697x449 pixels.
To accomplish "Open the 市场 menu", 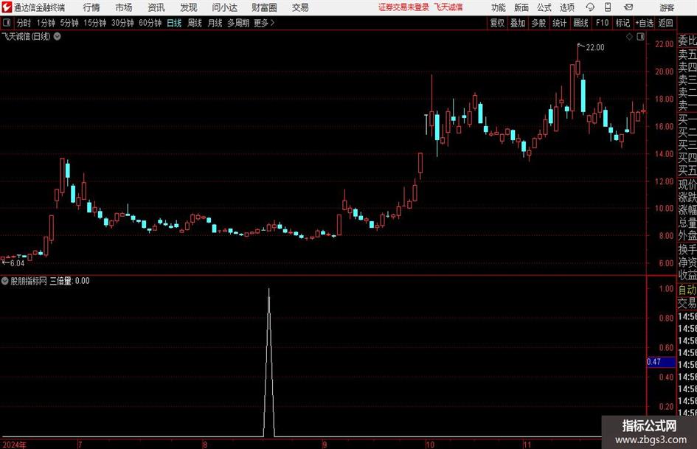I will click(124, 7).
